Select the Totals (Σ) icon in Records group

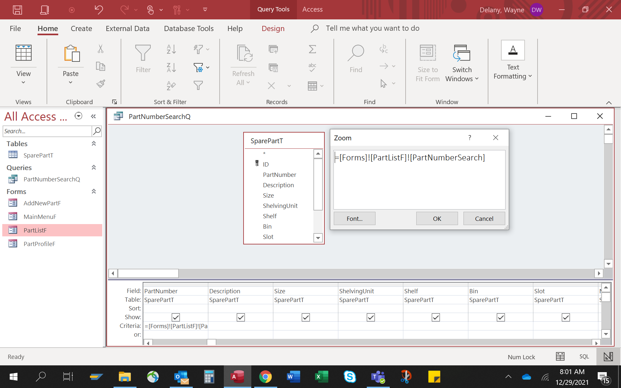312,49
